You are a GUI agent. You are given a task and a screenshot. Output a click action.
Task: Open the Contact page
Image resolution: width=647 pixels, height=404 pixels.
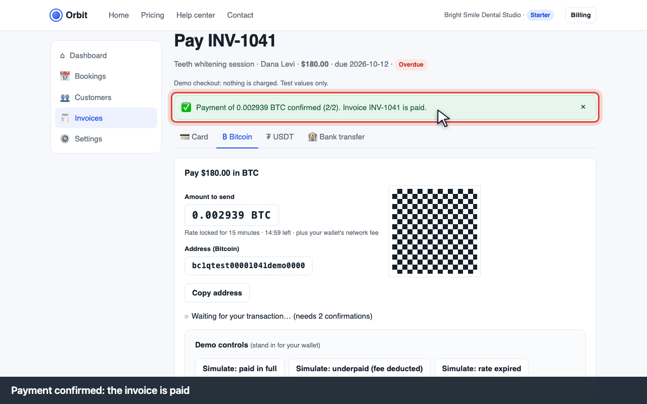pos(240,15)
